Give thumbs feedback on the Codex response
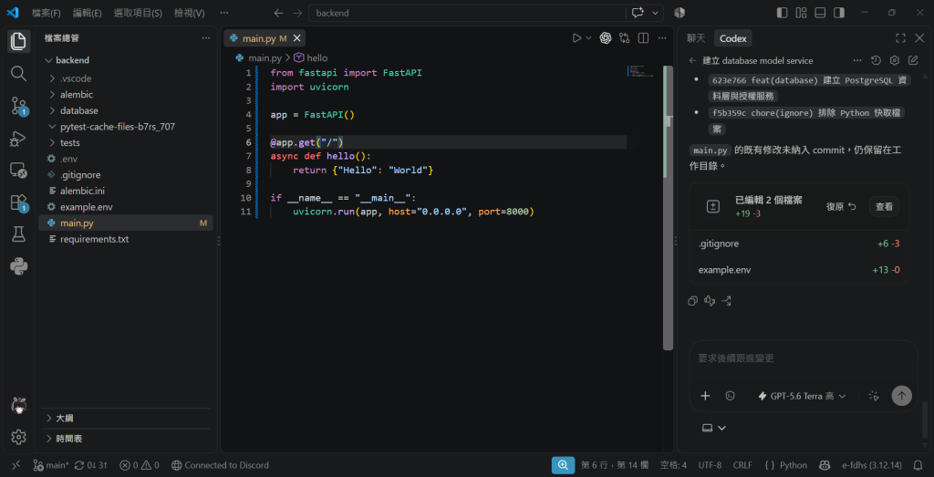Screen dimensions: 934x477 tap(710, 301)
